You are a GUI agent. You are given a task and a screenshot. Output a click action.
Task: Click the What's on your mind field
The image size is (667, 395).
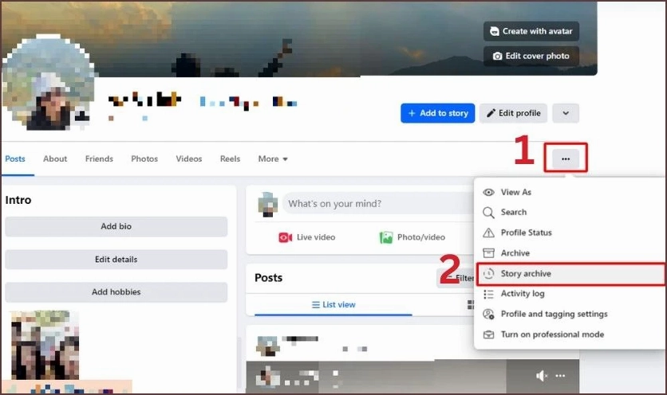point(375,204)
